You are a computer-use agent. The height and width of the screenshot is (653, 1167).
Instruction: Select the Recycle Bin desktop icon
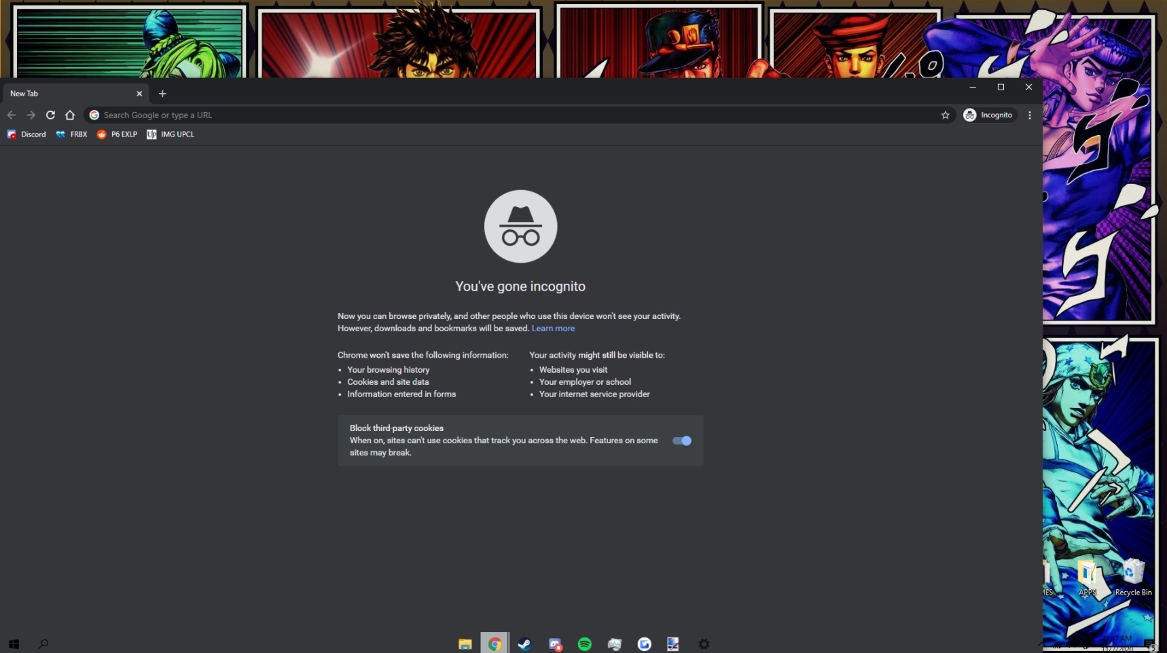(x=1133, y=578)
